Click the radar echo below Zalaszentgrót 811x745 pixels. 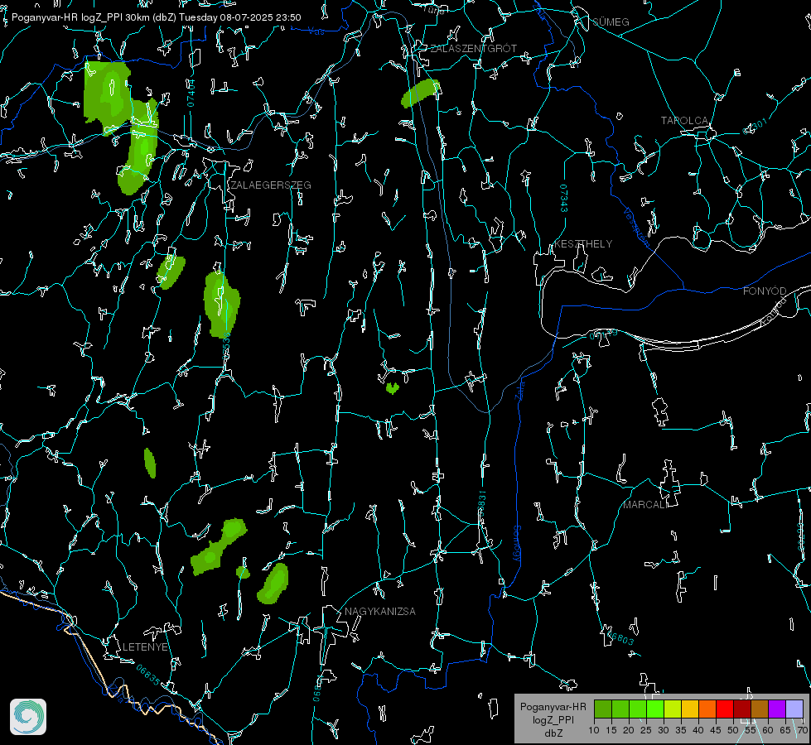[x=421, y=93]
